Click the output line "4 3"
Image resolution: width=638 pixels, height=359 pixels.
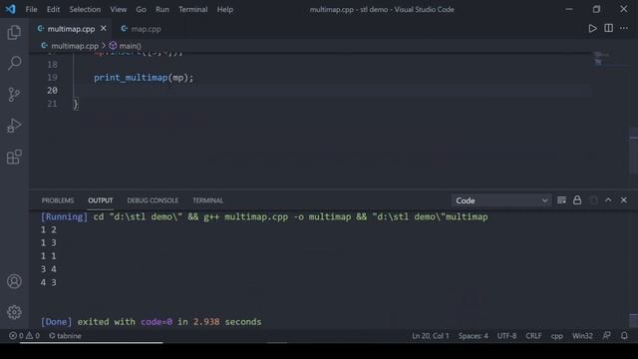pyautogui.click(x=49, y=282)
